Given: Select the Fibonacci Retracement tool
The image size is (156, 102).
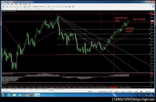Looking at the screenshot, I should (x=19, y=9).
